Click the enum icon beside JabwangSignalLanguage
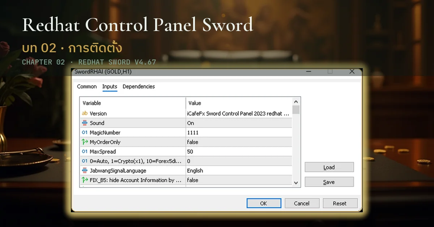This screenshot has width=434, height=227. point(85,170)
